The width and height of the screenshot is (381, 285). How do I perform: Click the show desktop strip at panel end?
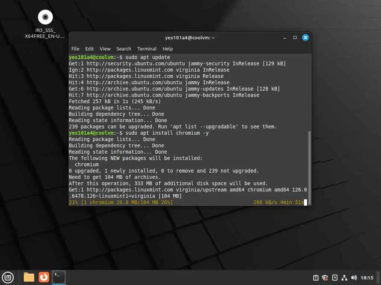point(378,278)
